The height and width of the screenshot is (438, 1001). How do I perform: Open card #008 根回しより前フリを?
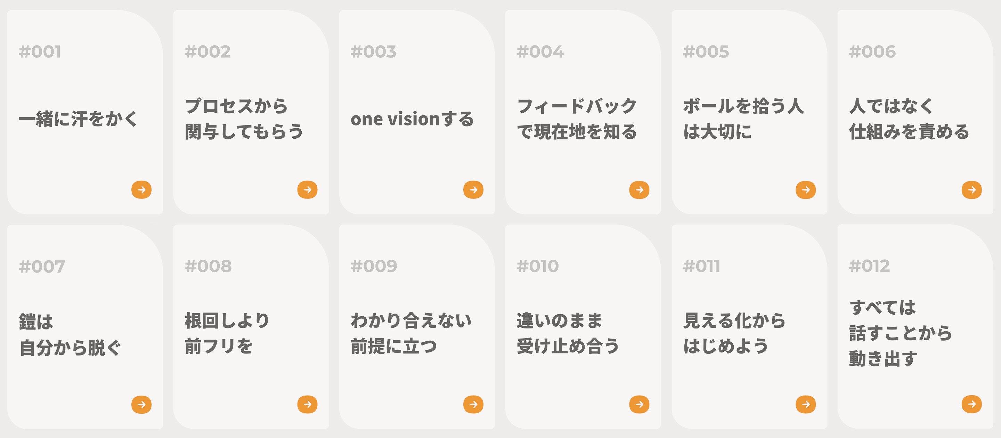tap(251, 330)
